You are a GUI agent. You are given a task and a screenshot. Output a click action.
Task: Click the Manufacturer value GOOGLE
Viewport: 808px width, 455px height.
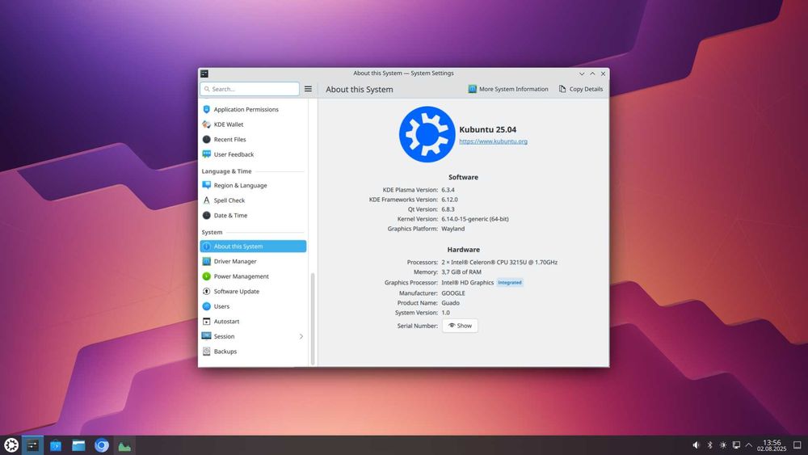click(453, 293)
